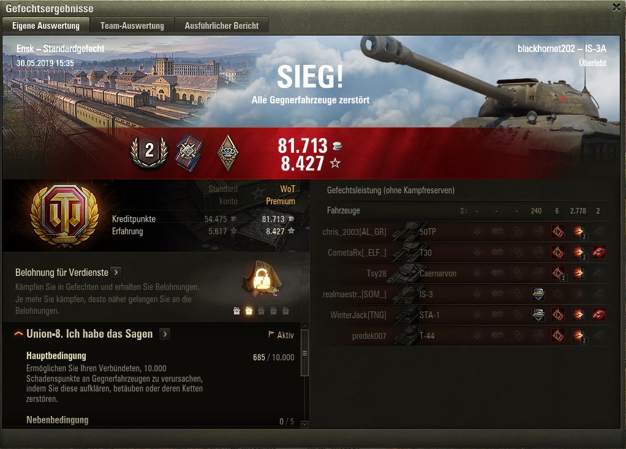This screenshot has width=626, height=449.
Task: Click the WoT Premium account emblem
Action: pos(65,215)
